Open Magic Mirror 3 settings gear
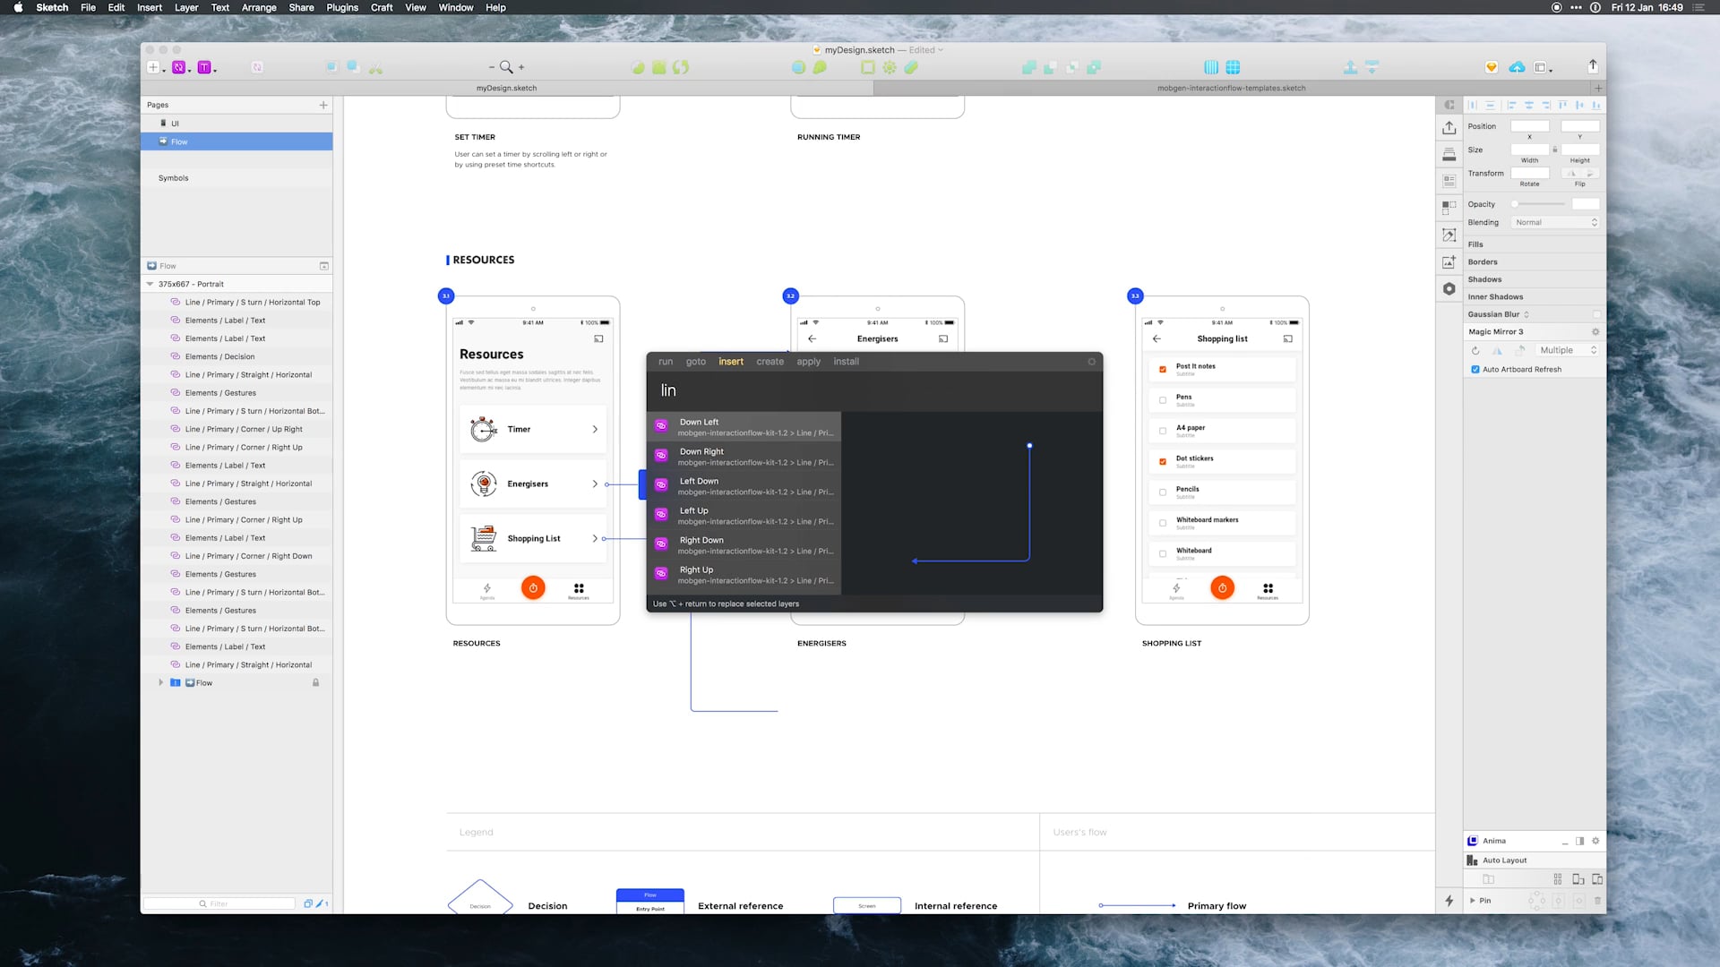The height and width of the screenshot is (967, 1720). (x=1595, y=332)
